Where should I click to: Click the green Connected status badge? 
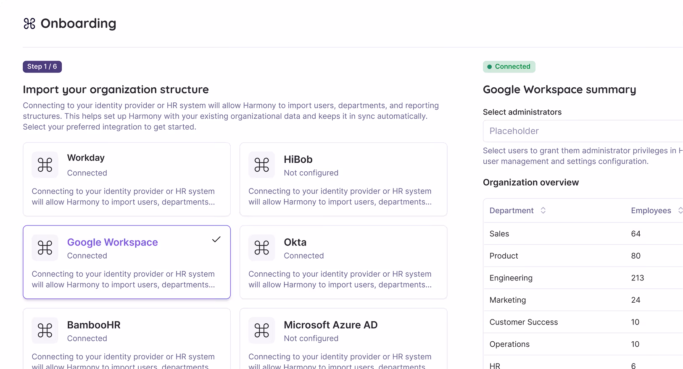coord(509,67)
